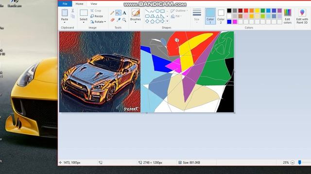The width and height of the screenshot is (311, 174).
Task: Pick the lime green color swatch
Action: click(x=263, y=16)
